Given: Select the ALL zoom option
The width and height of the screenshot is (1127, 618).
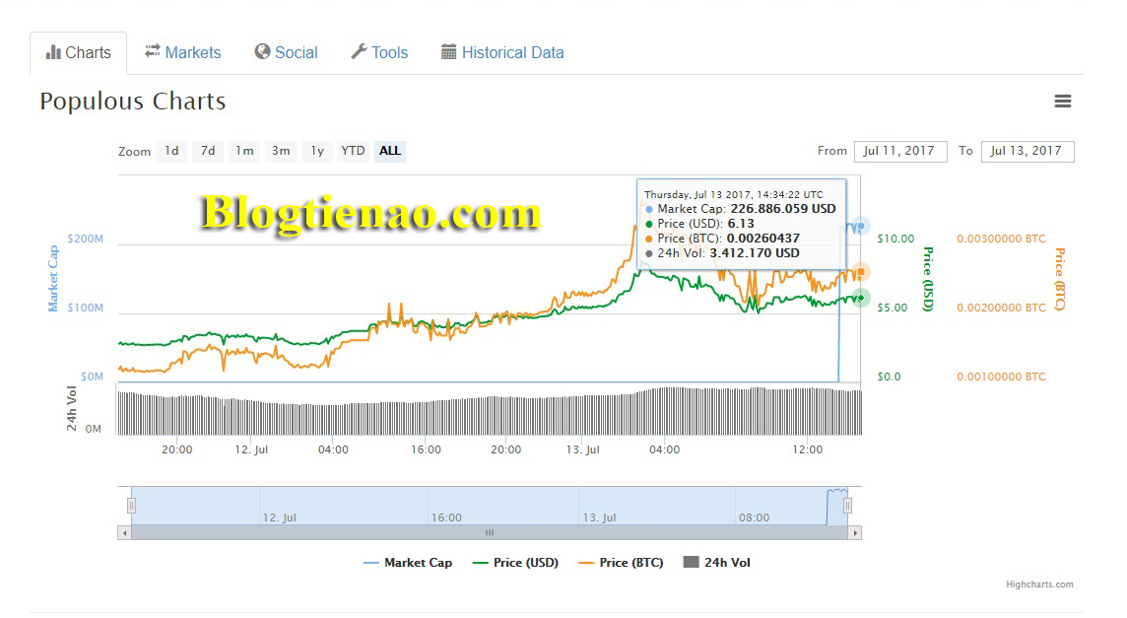Looking at the screenshot, I should (x=390, y=151).
